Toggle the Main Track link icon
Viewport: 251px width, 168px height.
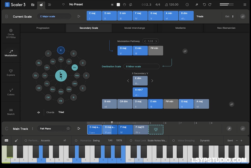click(x=243, y=129)
